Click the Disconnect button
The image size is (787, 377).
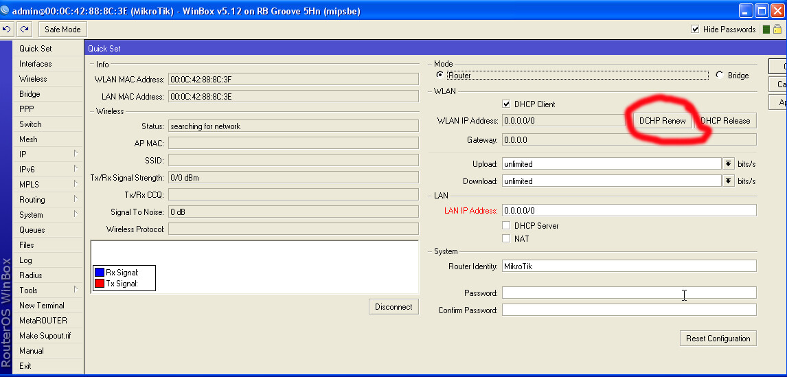(393, 307)
